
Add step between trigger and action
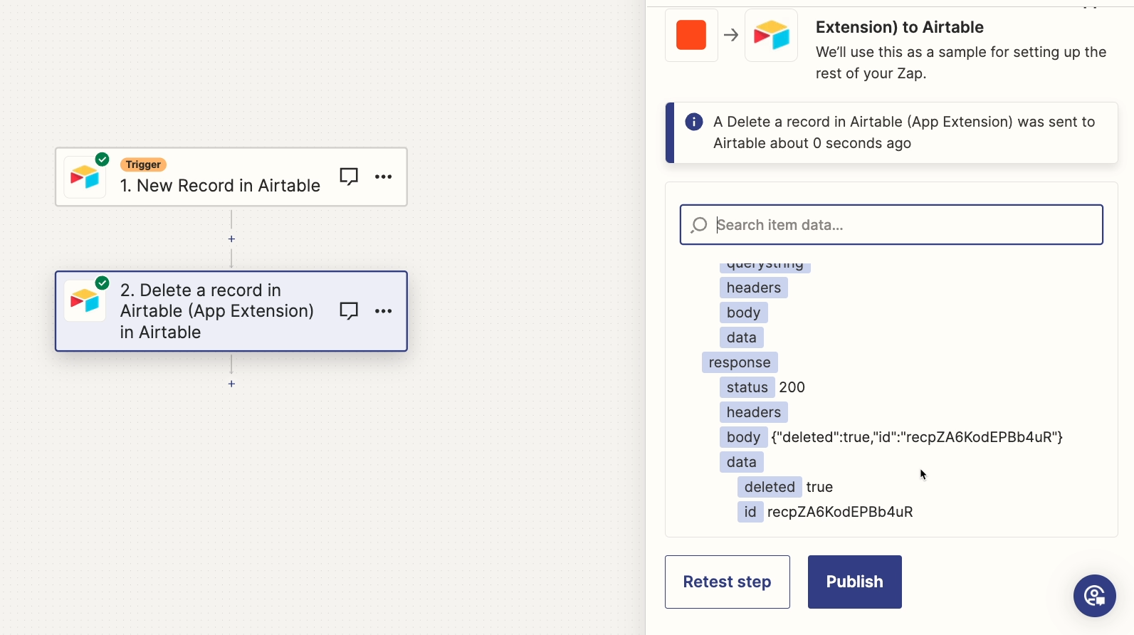pyautogui.click(x=231, y=239)
